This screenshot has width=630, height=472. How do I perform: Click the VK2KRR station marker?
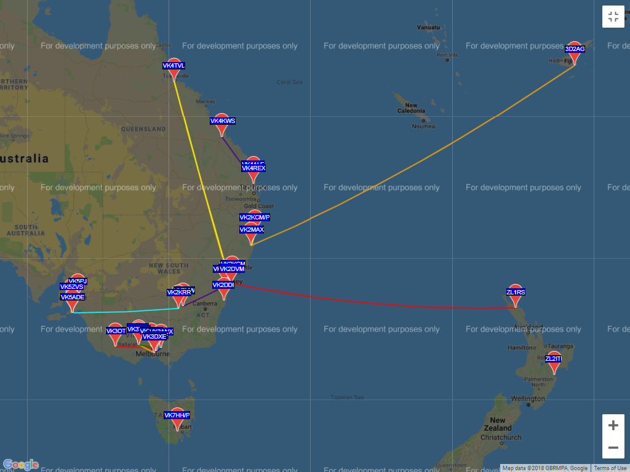(x=178, y=295)
